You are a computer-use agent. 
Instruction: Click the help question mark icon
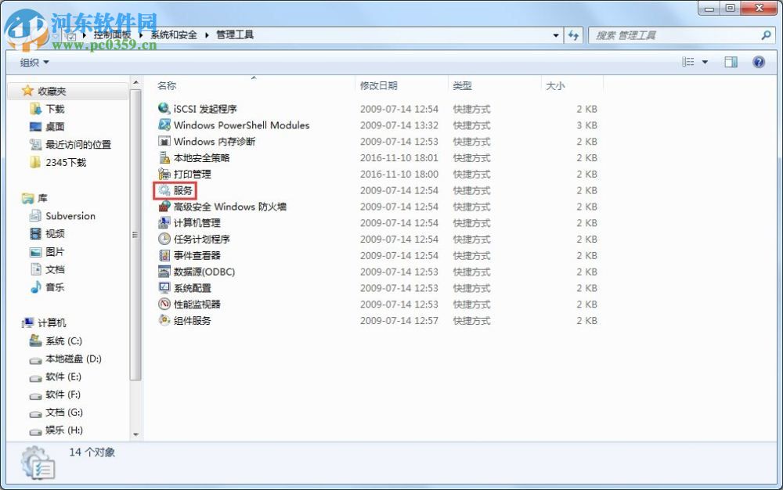758,62
